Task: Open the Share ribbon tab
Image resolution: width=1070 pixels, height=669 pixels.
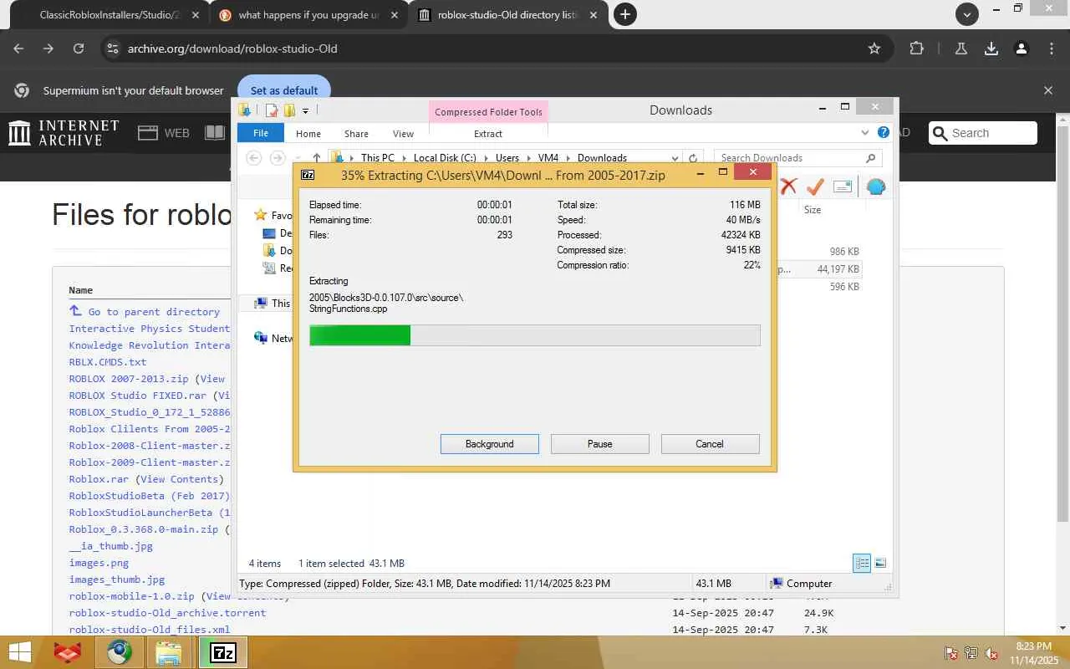Action: (356, 134)
